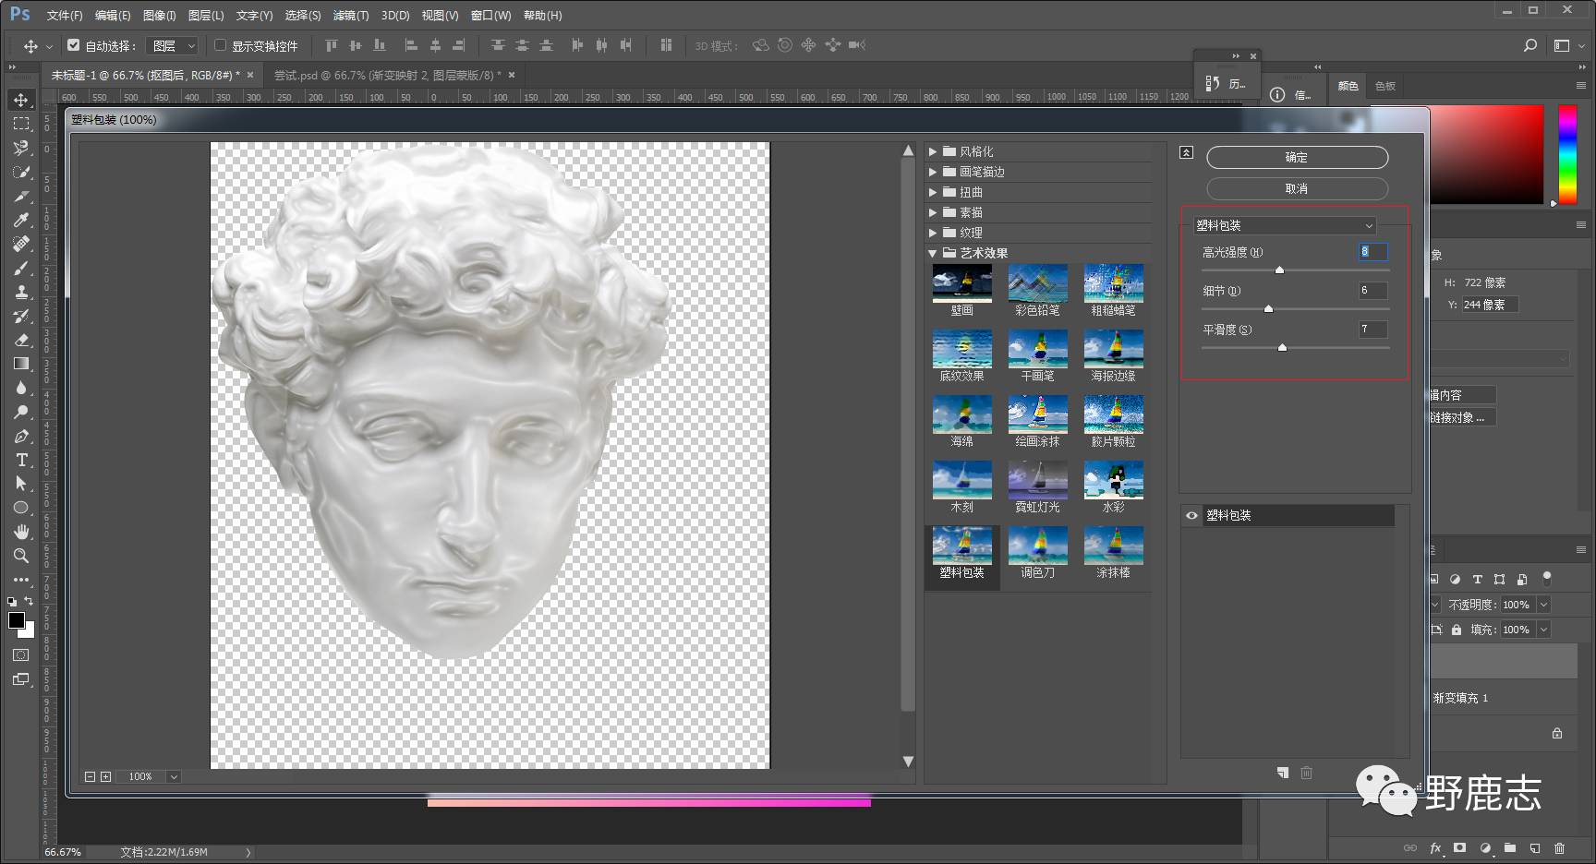1596x864 pixels.
Task: Click the new effect layer icon
Action: click(1283, 773)
